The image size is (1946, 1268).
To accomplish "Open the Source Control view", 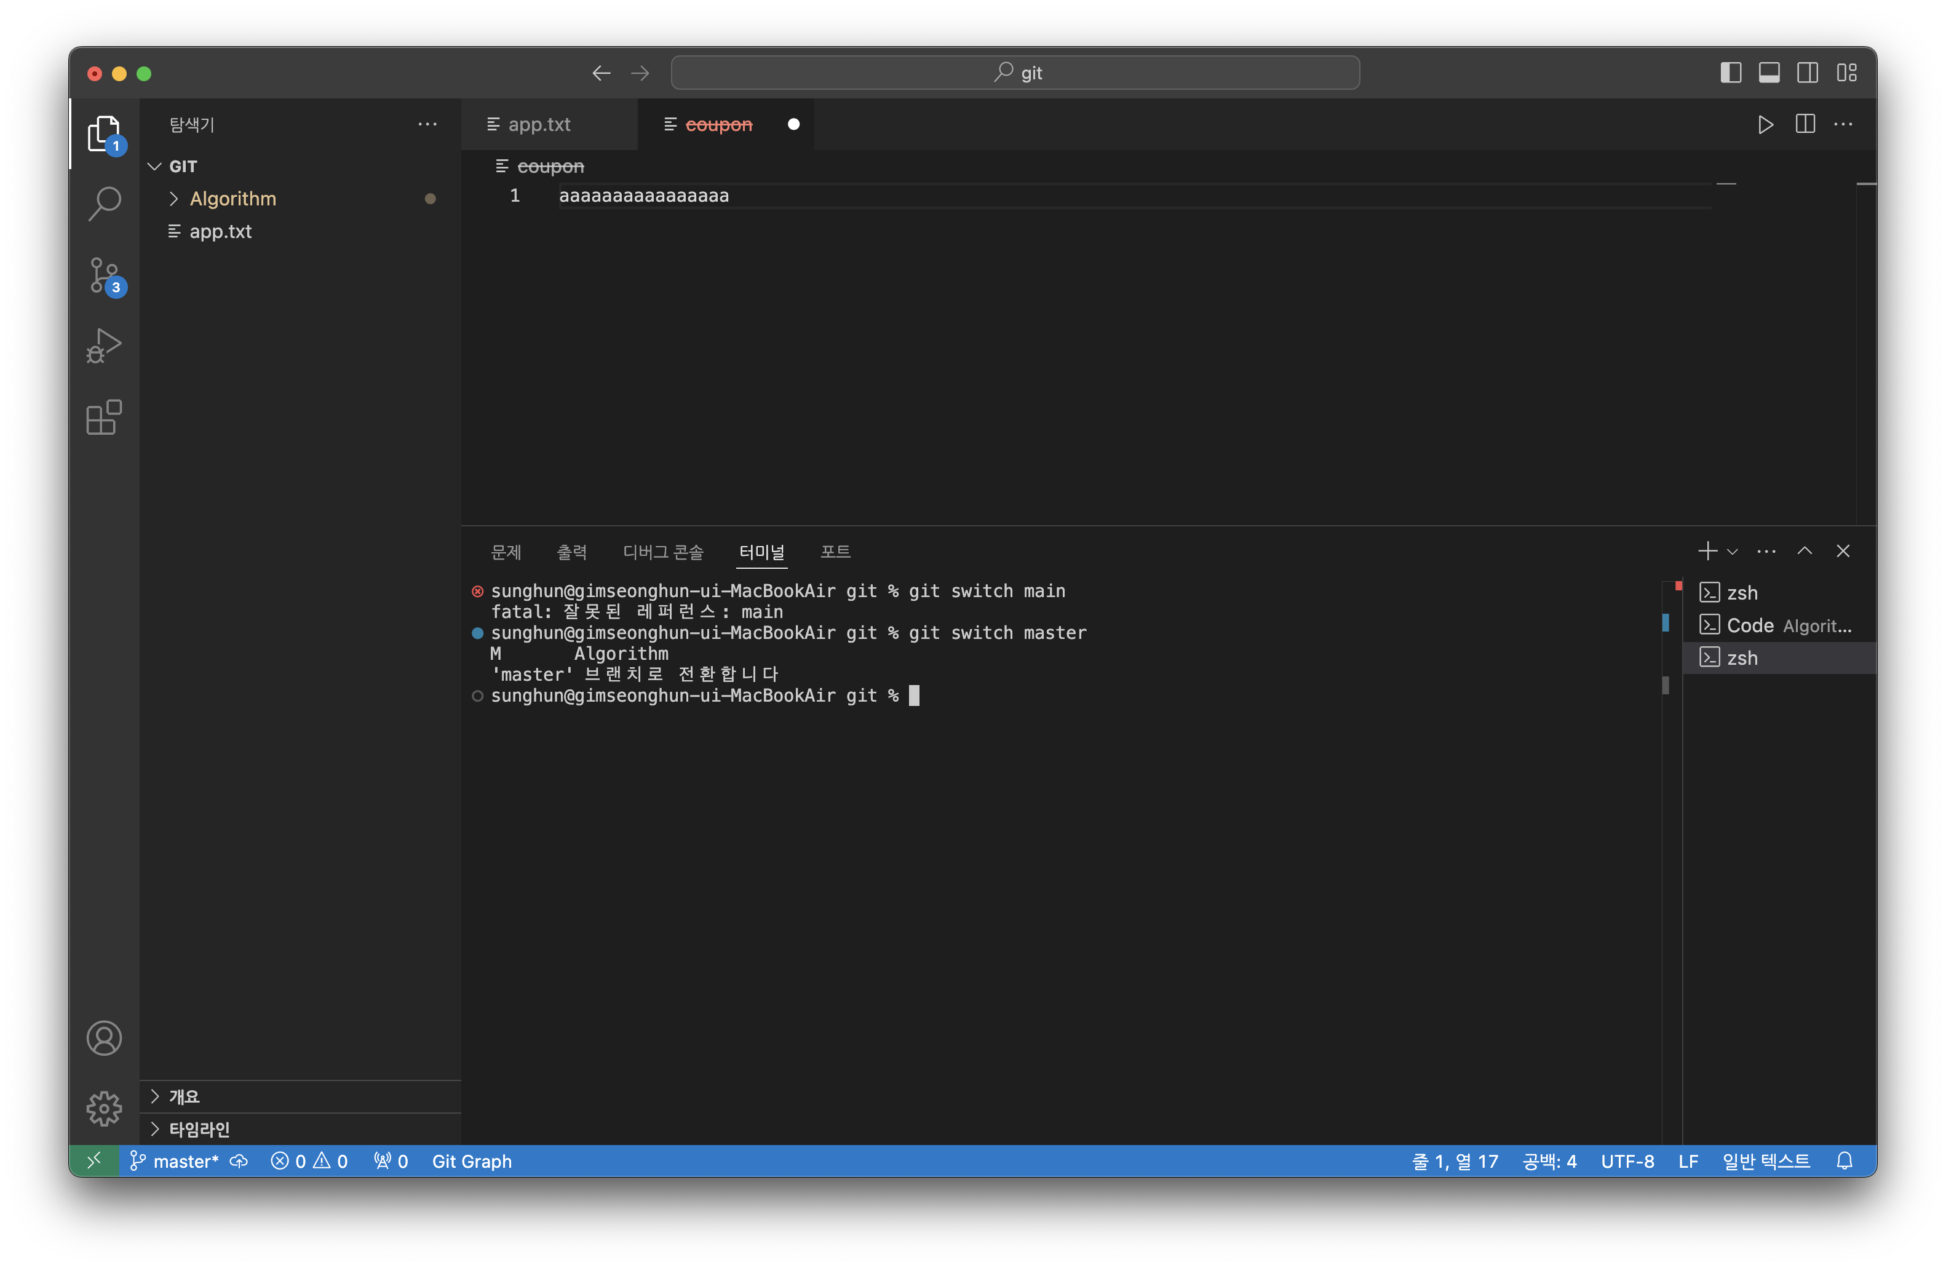I will coord(105,275).
